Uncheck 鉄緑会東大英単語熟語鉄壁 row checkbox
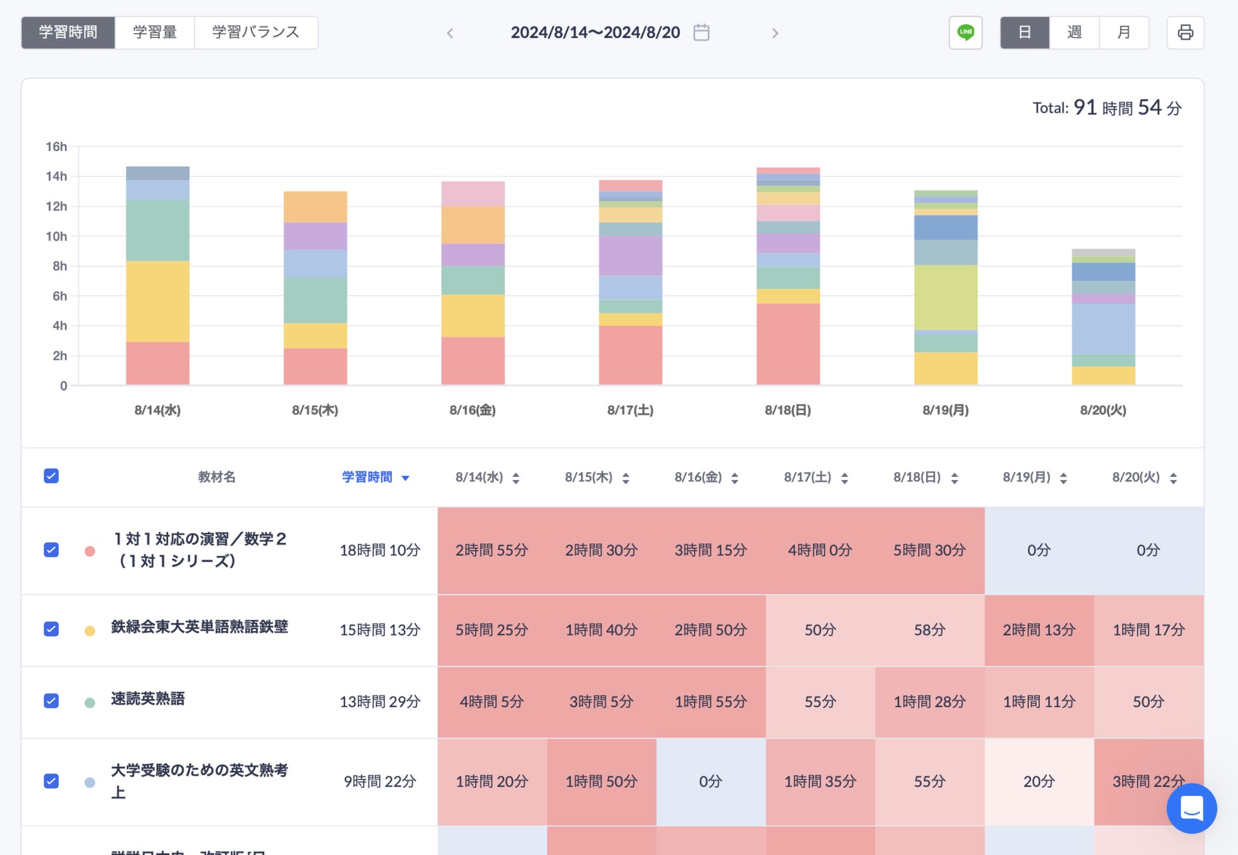 [51, 629]
